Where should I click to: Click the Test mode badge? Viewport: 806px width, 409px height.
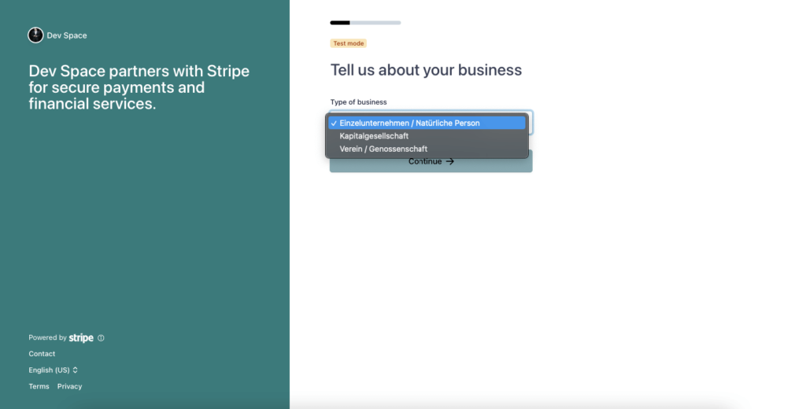click(349, 43)
